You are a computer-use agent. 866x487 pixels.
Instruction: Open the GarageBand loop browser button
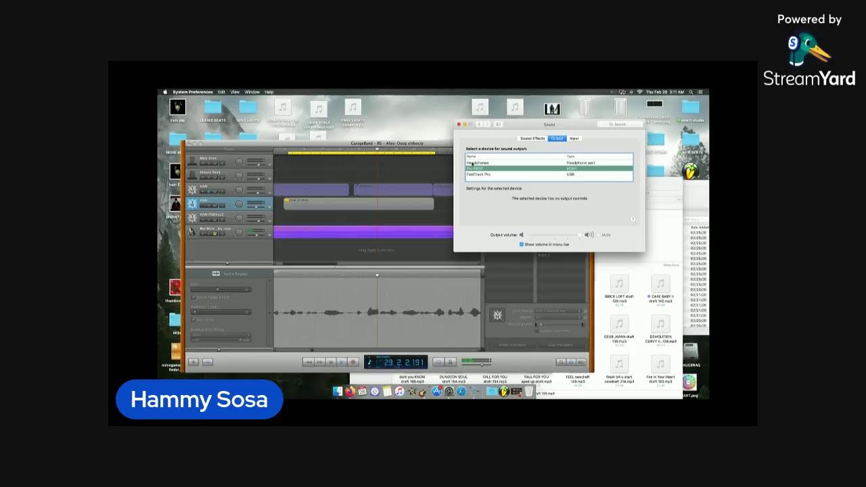tap(560, 362)
